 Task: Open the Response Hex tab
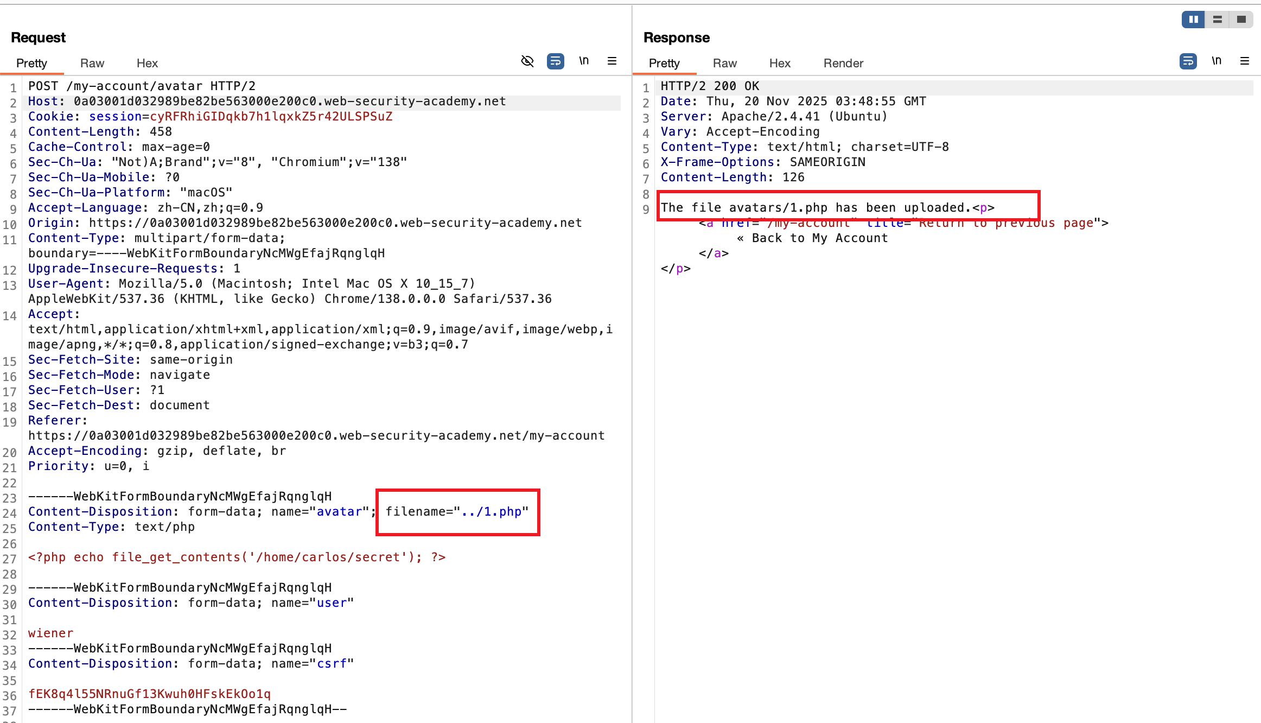pos(779,63)
